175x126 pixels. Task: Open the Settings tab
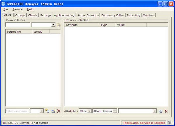tap(45, 15)
